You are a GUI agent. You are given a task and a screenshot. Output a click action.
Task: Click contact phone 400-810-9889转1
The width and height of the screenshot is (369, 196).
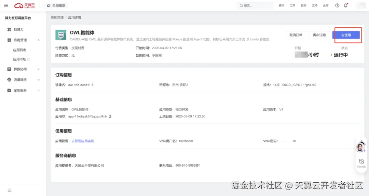188,165
